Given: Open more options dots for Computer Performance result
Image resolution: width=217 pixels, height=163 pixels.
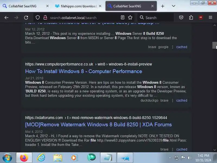Looking at the screenshot, I should tap(173, 101).
